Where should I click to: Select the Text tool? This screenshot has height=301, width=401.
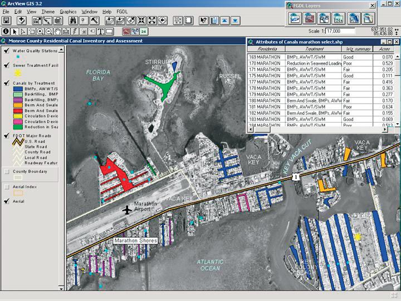click(100, 31)
